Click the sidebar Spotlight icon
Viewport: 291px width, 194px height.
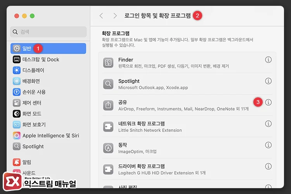point(17,147)
